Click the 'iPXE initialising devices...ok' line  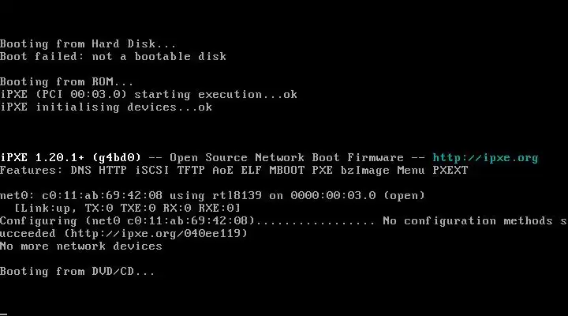tap(106, 107)
